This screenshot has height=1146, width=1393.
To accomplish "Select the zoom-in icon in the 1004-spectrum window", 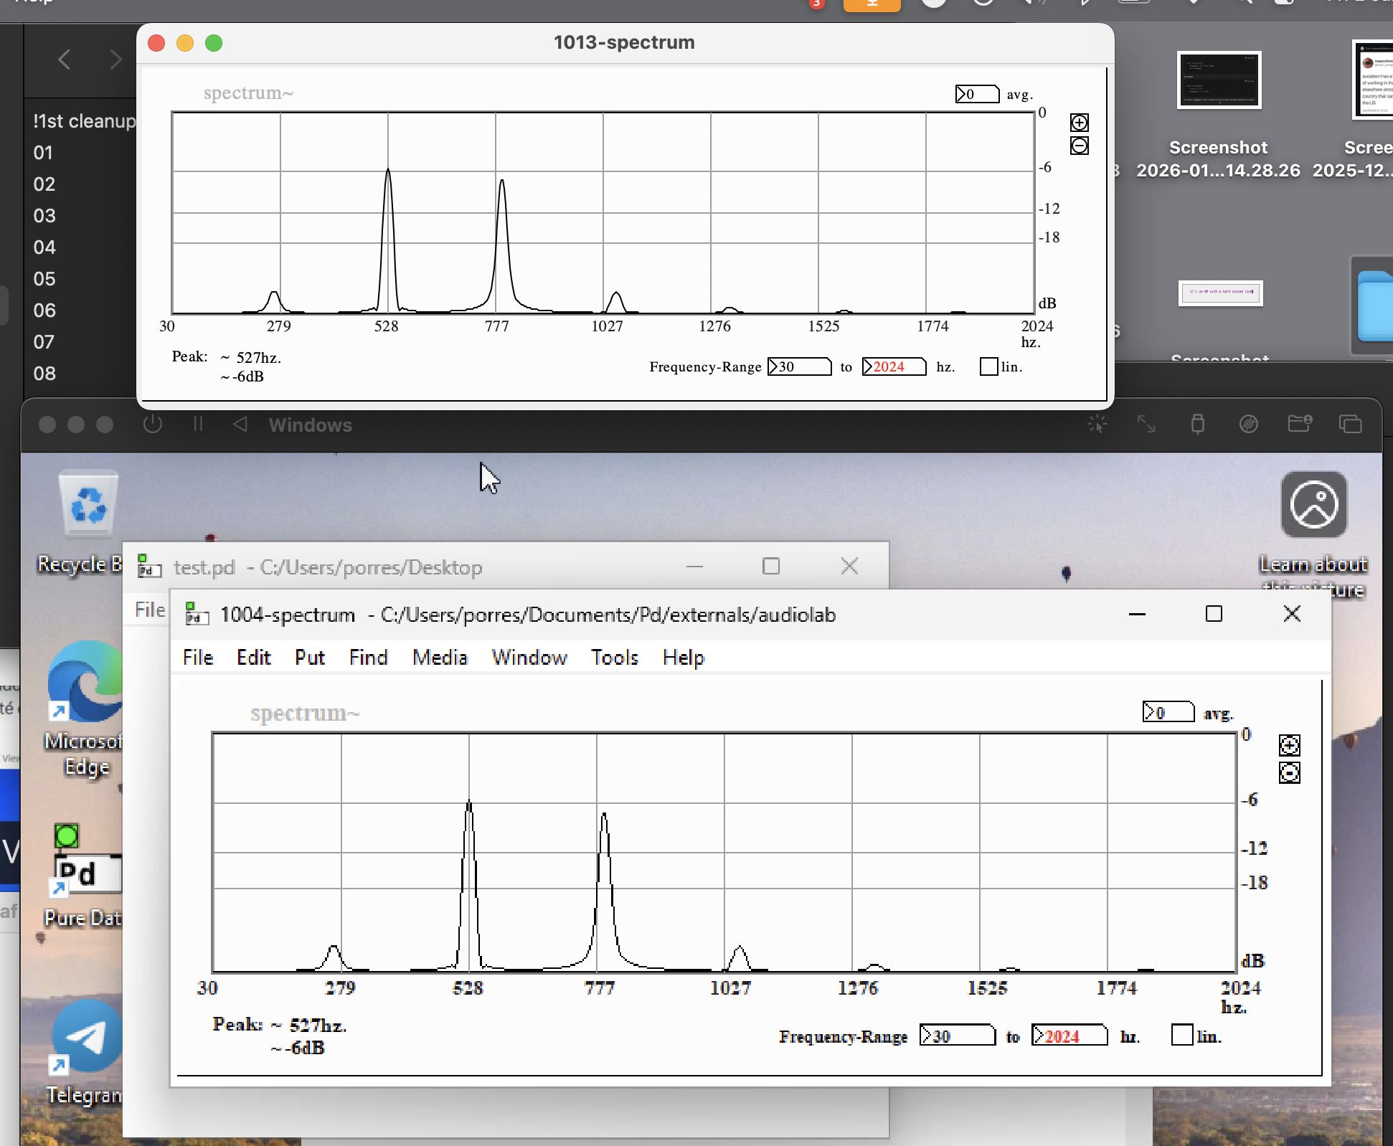I will pos(1289,745).
